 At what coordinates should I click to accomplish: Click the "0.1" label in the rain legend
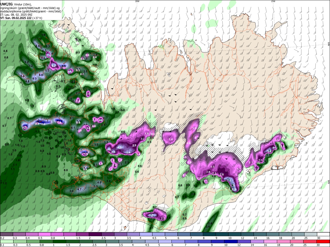click(2, 245)
